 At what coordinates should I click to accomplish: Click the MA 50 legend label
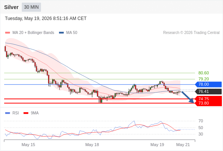point(72,33)
